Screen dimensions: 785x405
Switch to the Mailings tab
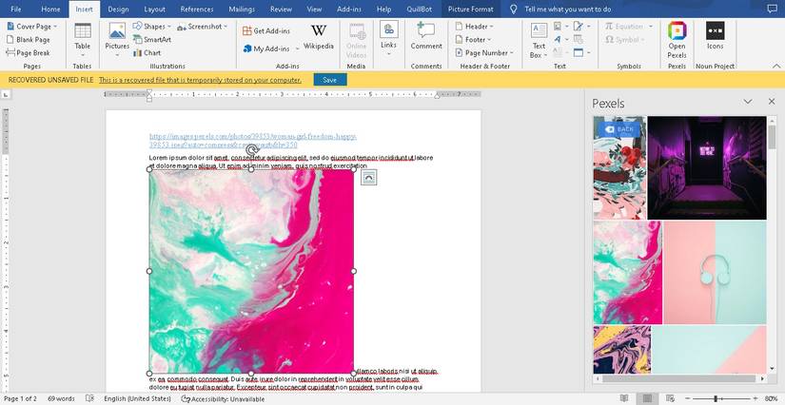tap(242, 9)
